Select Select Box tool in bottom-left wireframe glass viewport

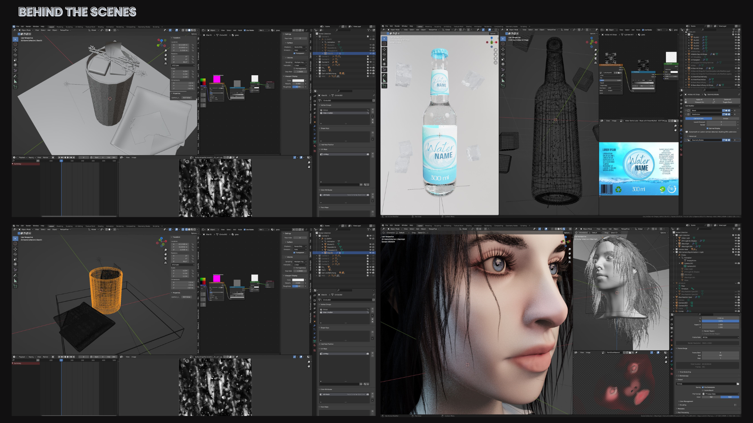point(15,239)
